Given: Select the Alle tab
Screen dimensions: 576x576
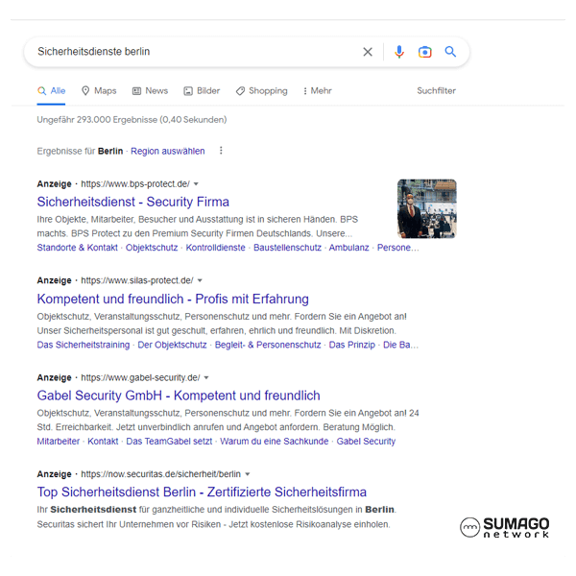Looking at the screenshot, I should (52, 91).
